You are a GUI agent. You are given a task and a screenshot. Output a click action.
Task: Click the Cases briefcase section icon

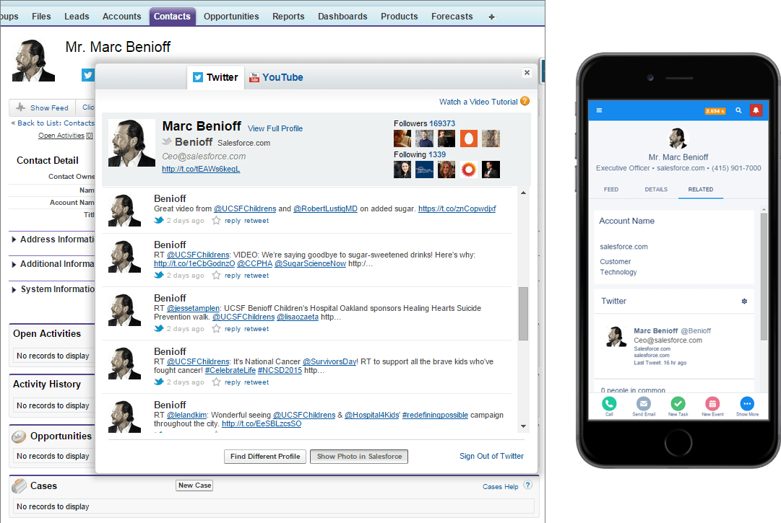(19, 485)
